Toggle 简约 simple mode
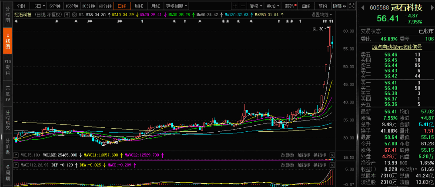Image resolution: width=435 pixels, height=187 pixels. (323, 6)
